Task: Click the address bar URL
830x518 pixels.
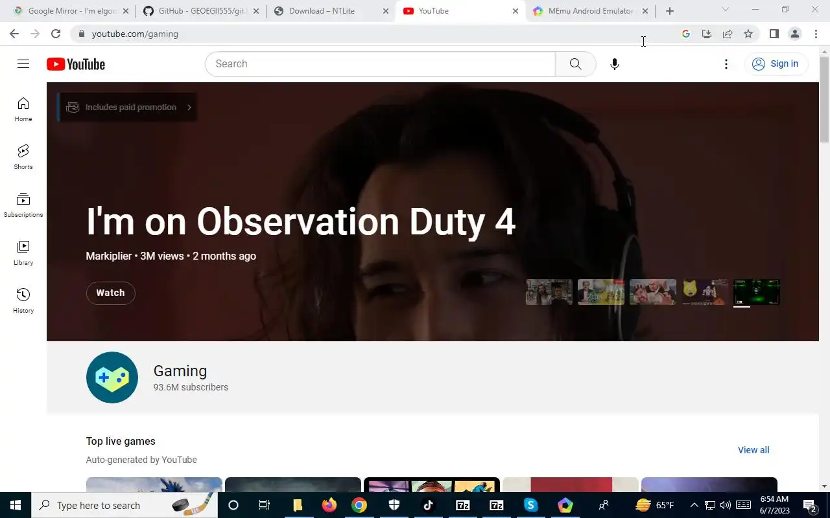Action: (135, 34)
